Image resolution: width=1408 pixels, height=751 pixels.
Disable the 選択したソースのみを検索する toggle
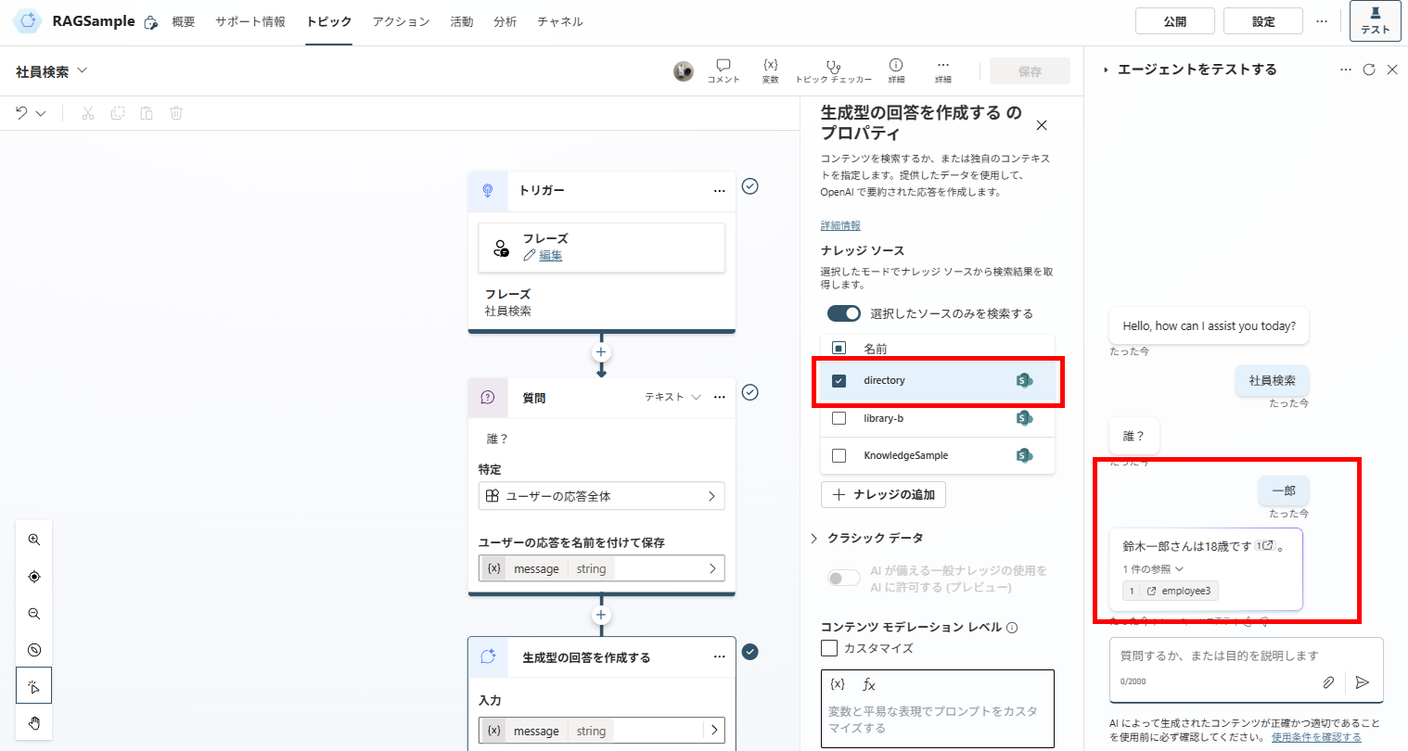(x=843, y=313)
